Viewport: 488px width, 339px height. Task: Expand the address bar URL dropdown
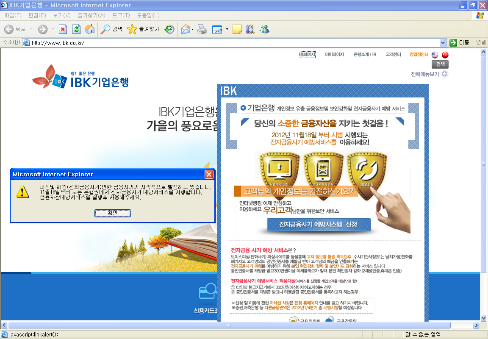(x=443, y=43)
